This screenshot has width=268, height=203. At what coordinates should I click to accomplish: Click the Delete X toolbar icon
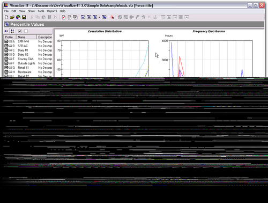pos(55,17)
